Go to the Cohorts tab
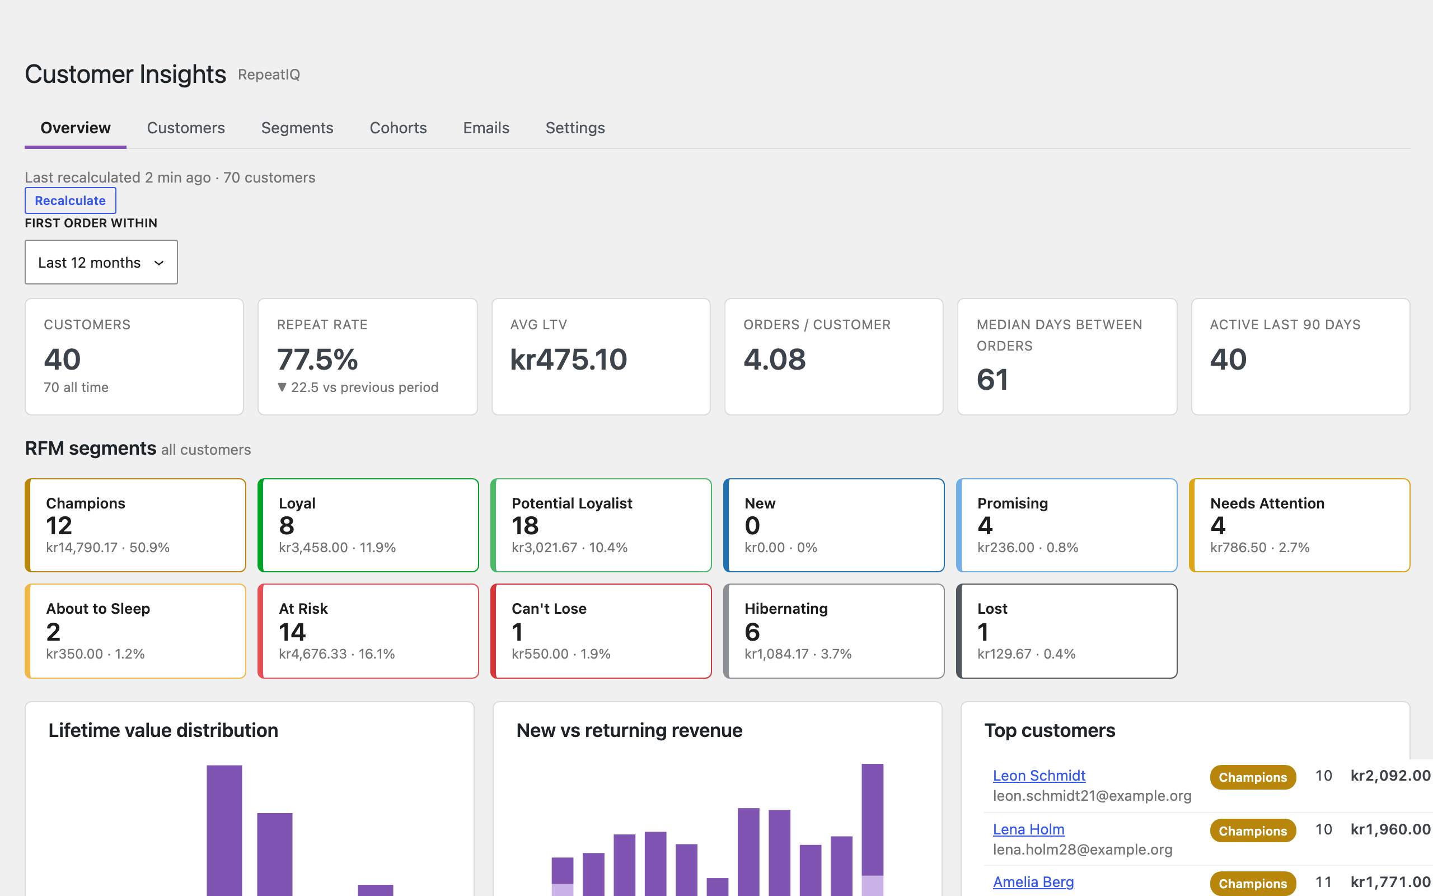The height and width of the screenshot is (896, 1433). pos(398,128)
